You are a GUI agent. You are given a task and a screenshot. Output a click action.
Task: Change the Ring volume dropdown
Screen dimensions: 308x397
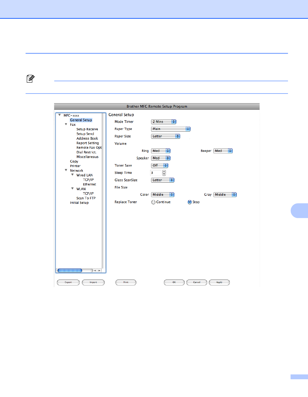click(160, 151)
